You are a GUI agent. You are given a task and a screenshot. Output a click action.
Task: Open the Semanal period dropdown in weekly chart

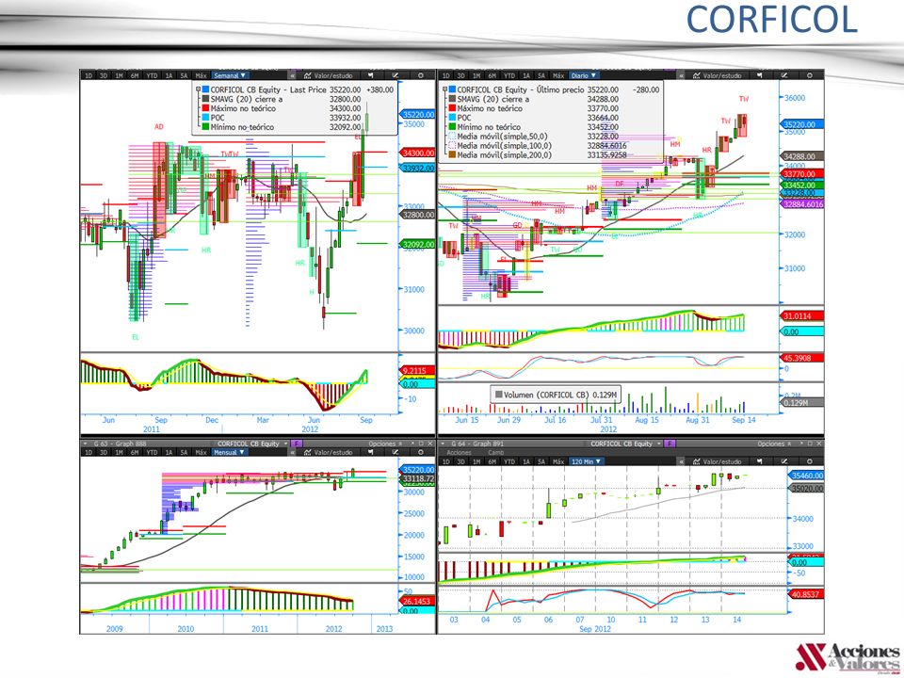230,75
